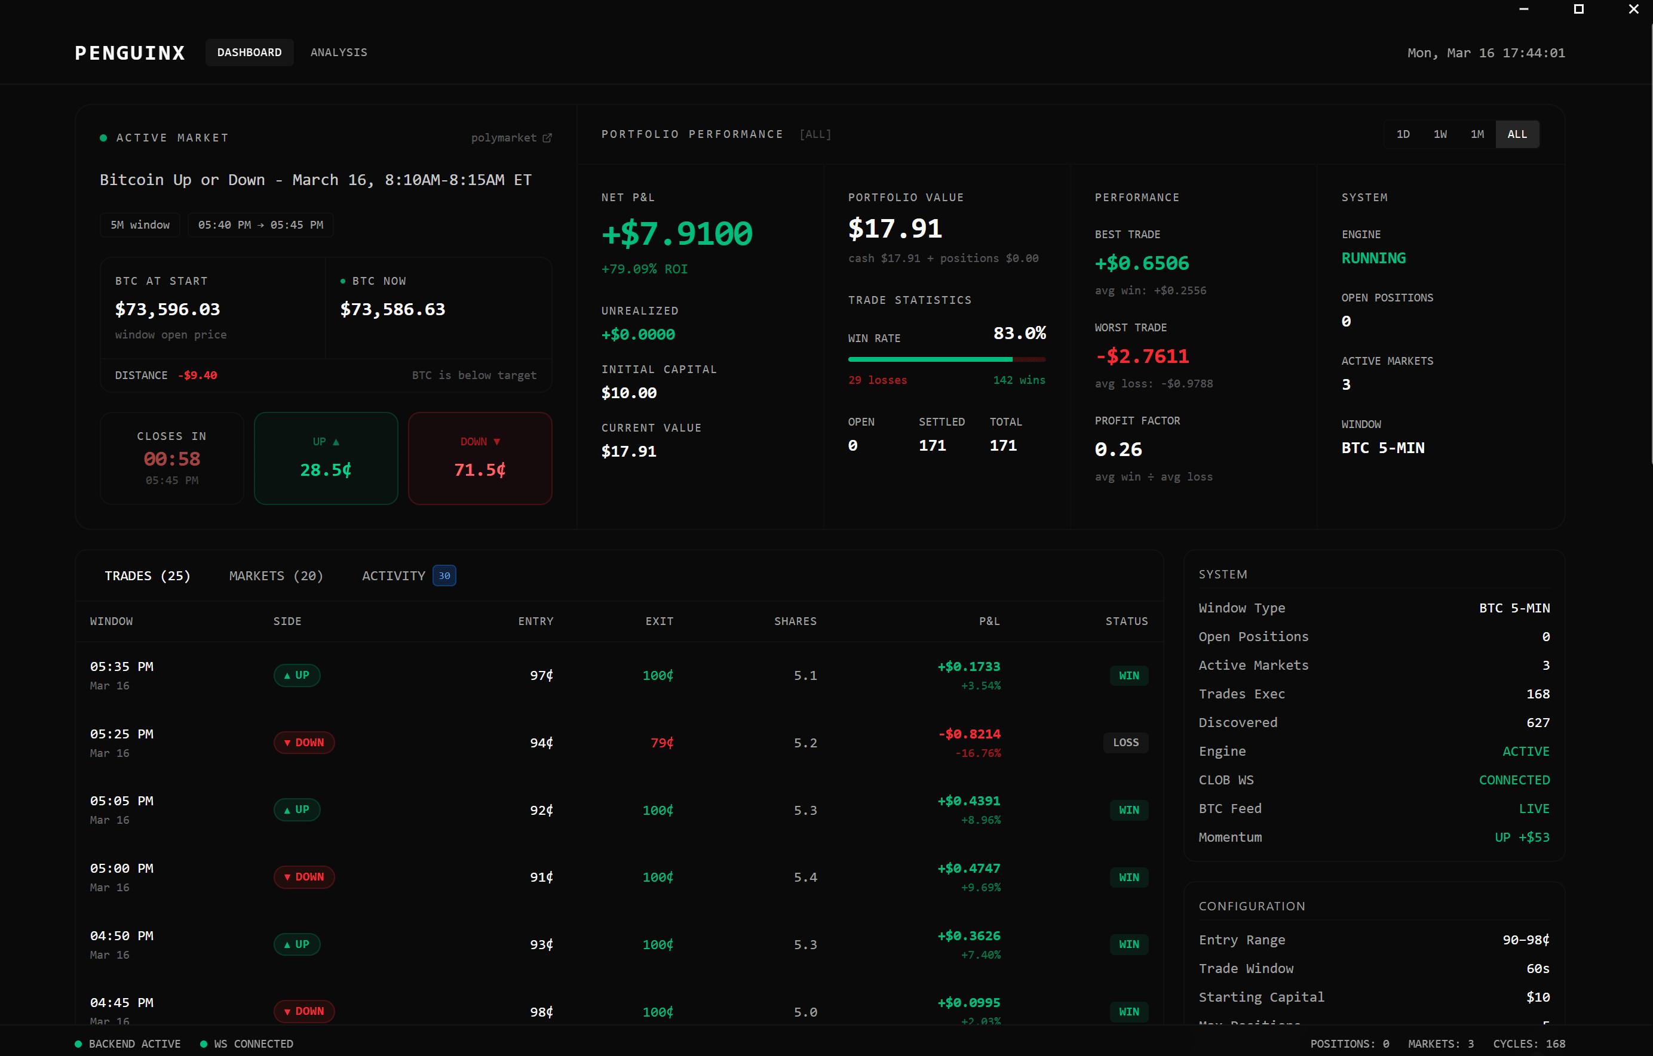This screenshot has height=1056, width=1653.
Task: Open the polymarket external link icon
Action: [547, 137]
